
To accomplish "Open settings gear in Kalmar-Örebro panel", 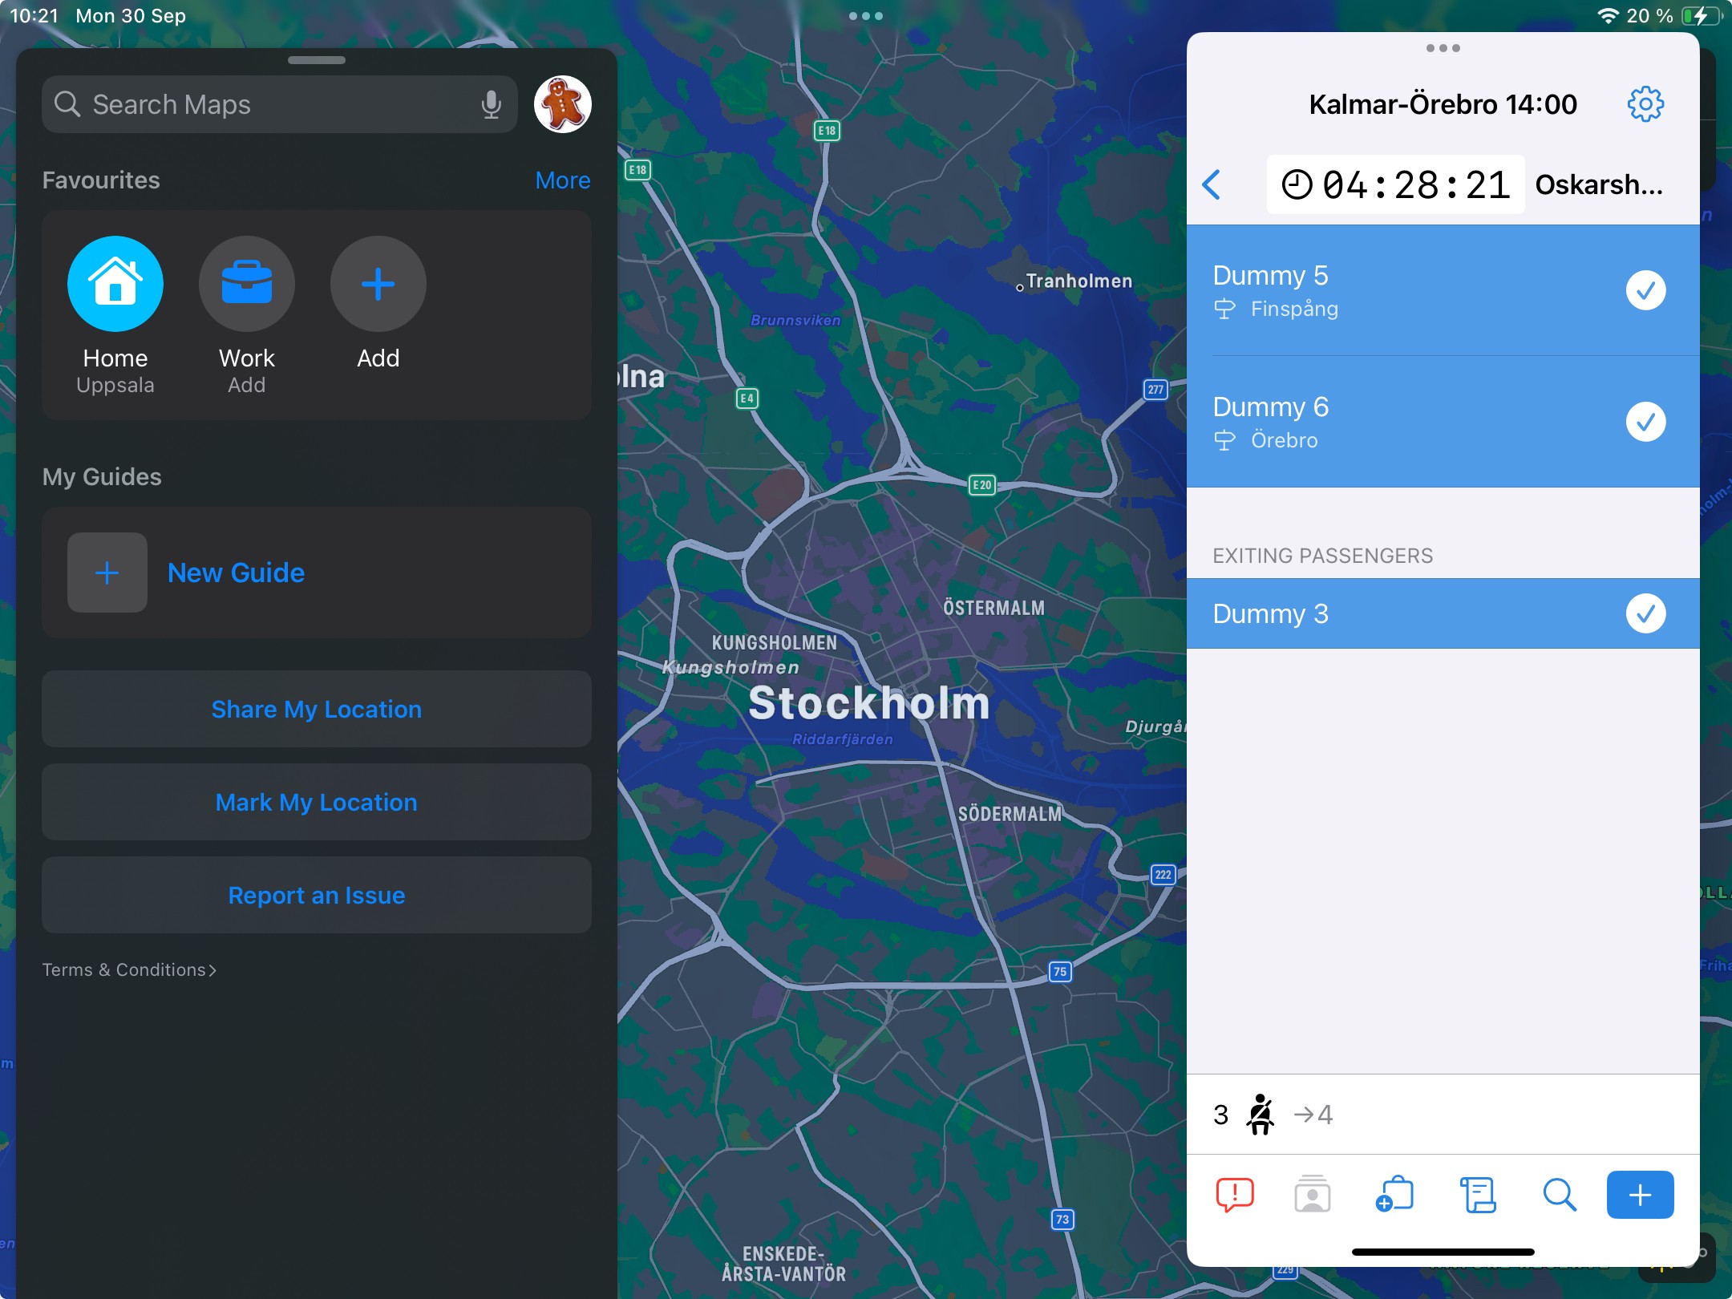I will [x=1645, y=104].
